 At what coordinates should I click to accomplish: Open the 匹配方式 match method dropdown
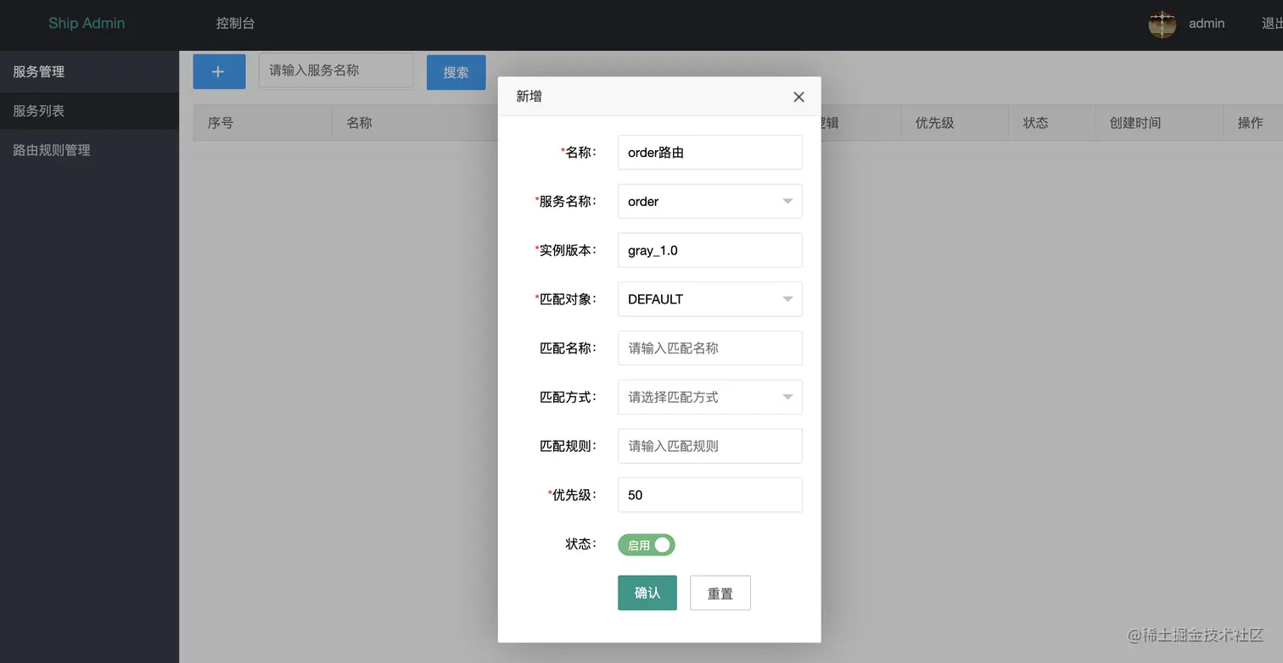click(x=709, y=397)
